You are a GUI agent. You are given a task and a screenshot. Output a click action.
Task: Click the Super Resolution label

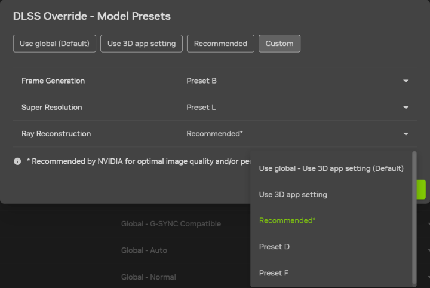tap(52, 107)
